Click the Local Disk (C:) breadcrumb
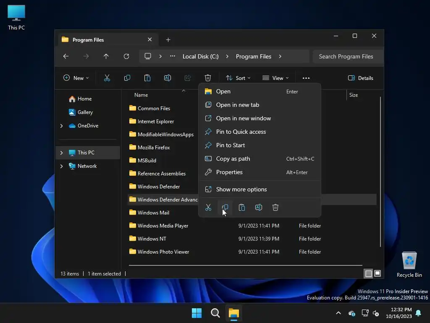This screenshot has width=430, height=323. click(200, 56)
